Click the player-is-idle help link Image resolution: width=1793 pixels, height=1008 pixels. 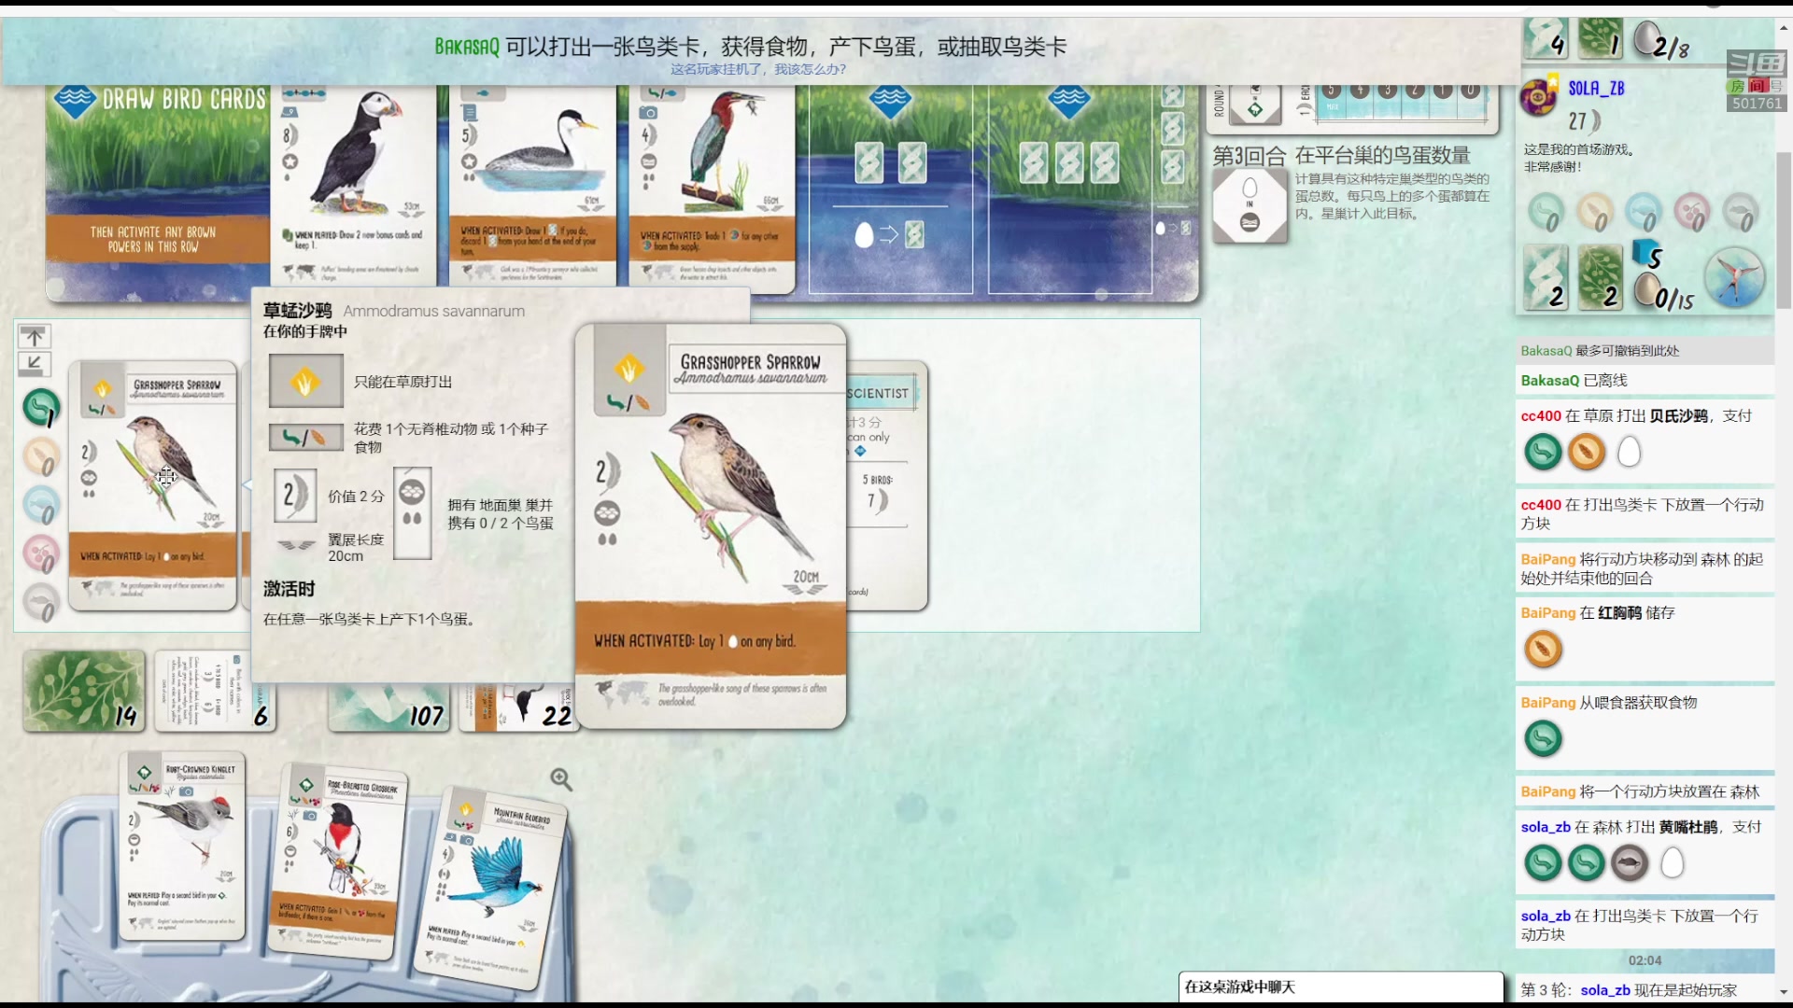coord(757,69)
